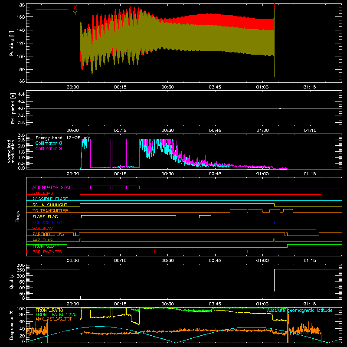
Task: Select the X legend label
Action: coord(75,8)
